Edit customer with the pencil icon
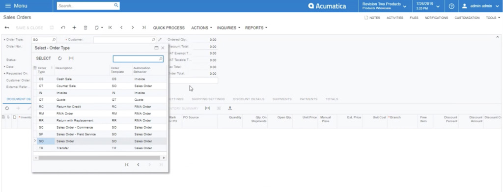 [x=160, y=40]
